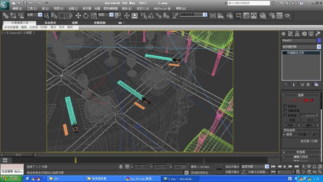This screenshot has width=323, height=182.
Task: Toggle the Percent Snap icon
Action: pos(158,15)
